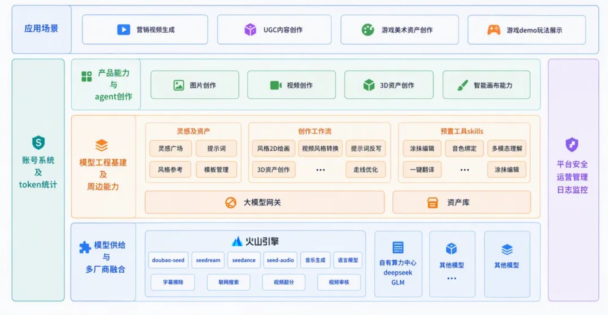Click the 一键翻译 skill chip
This screenshot has width=608, height=315.
pyautogui.click(x=422, y=170)
